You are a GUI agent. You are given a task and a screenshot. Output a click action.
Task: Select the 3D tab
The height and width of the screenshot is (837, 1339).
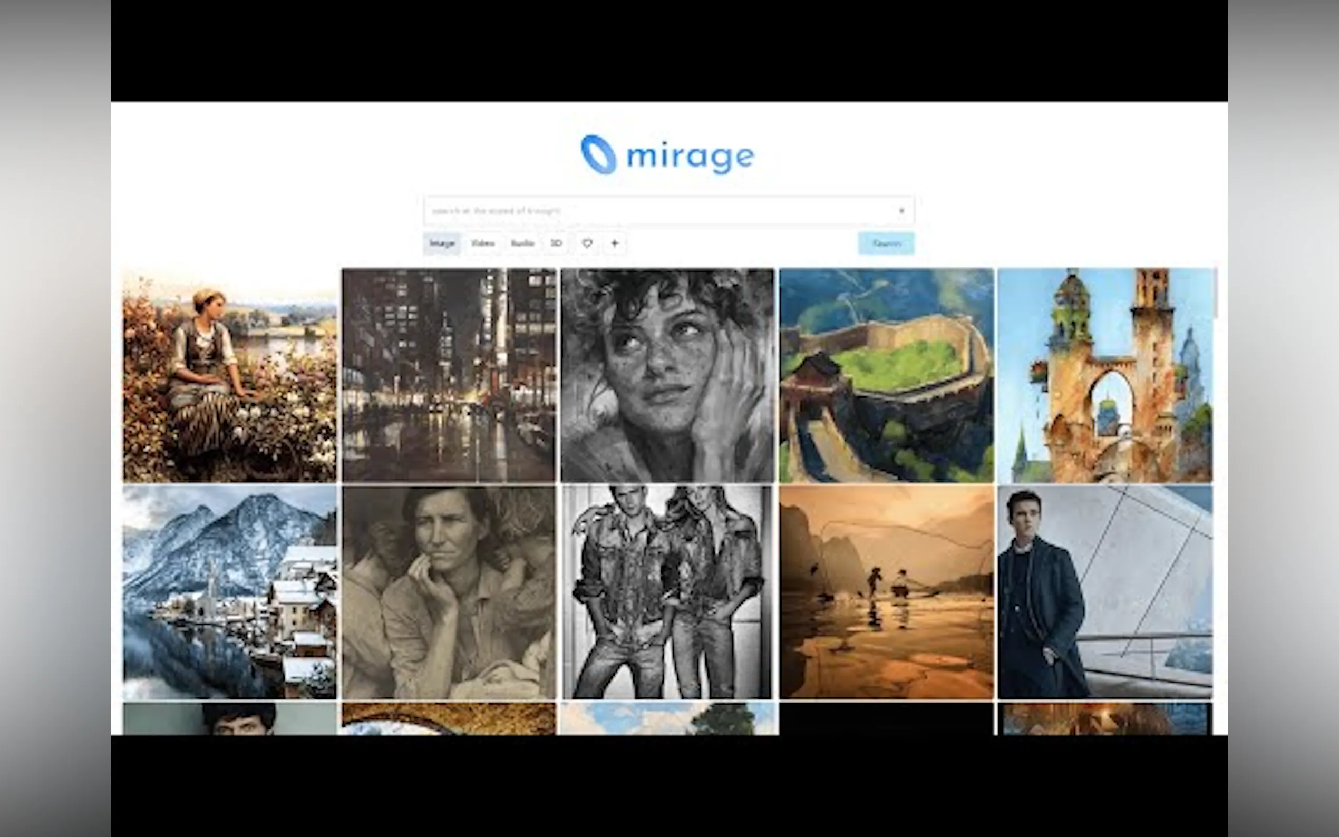point(556,244)
